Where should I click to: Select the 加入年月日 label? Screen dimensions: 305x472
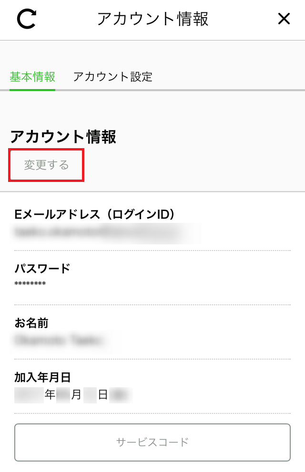pos(42,377)
